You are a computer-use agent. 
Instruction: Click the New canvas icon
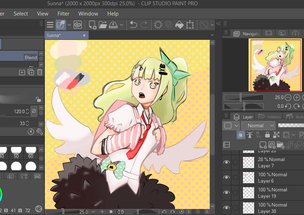click(x=93, y=25)
